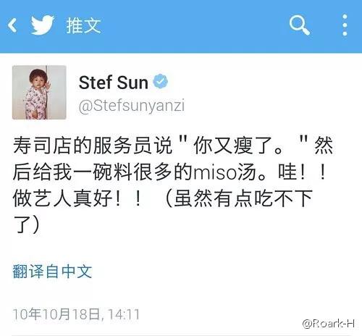This screenshot has height=336, width=362.
Task: Select the @Stefsunyanzi handle
Action: pyautogui.click(x=132, y=106)
